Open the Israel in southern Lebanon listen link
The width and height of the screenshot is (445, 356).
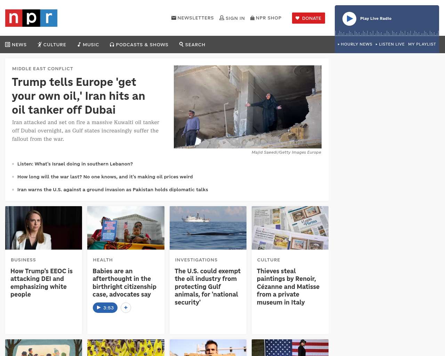pyautogui.click(x=75, y=164)
